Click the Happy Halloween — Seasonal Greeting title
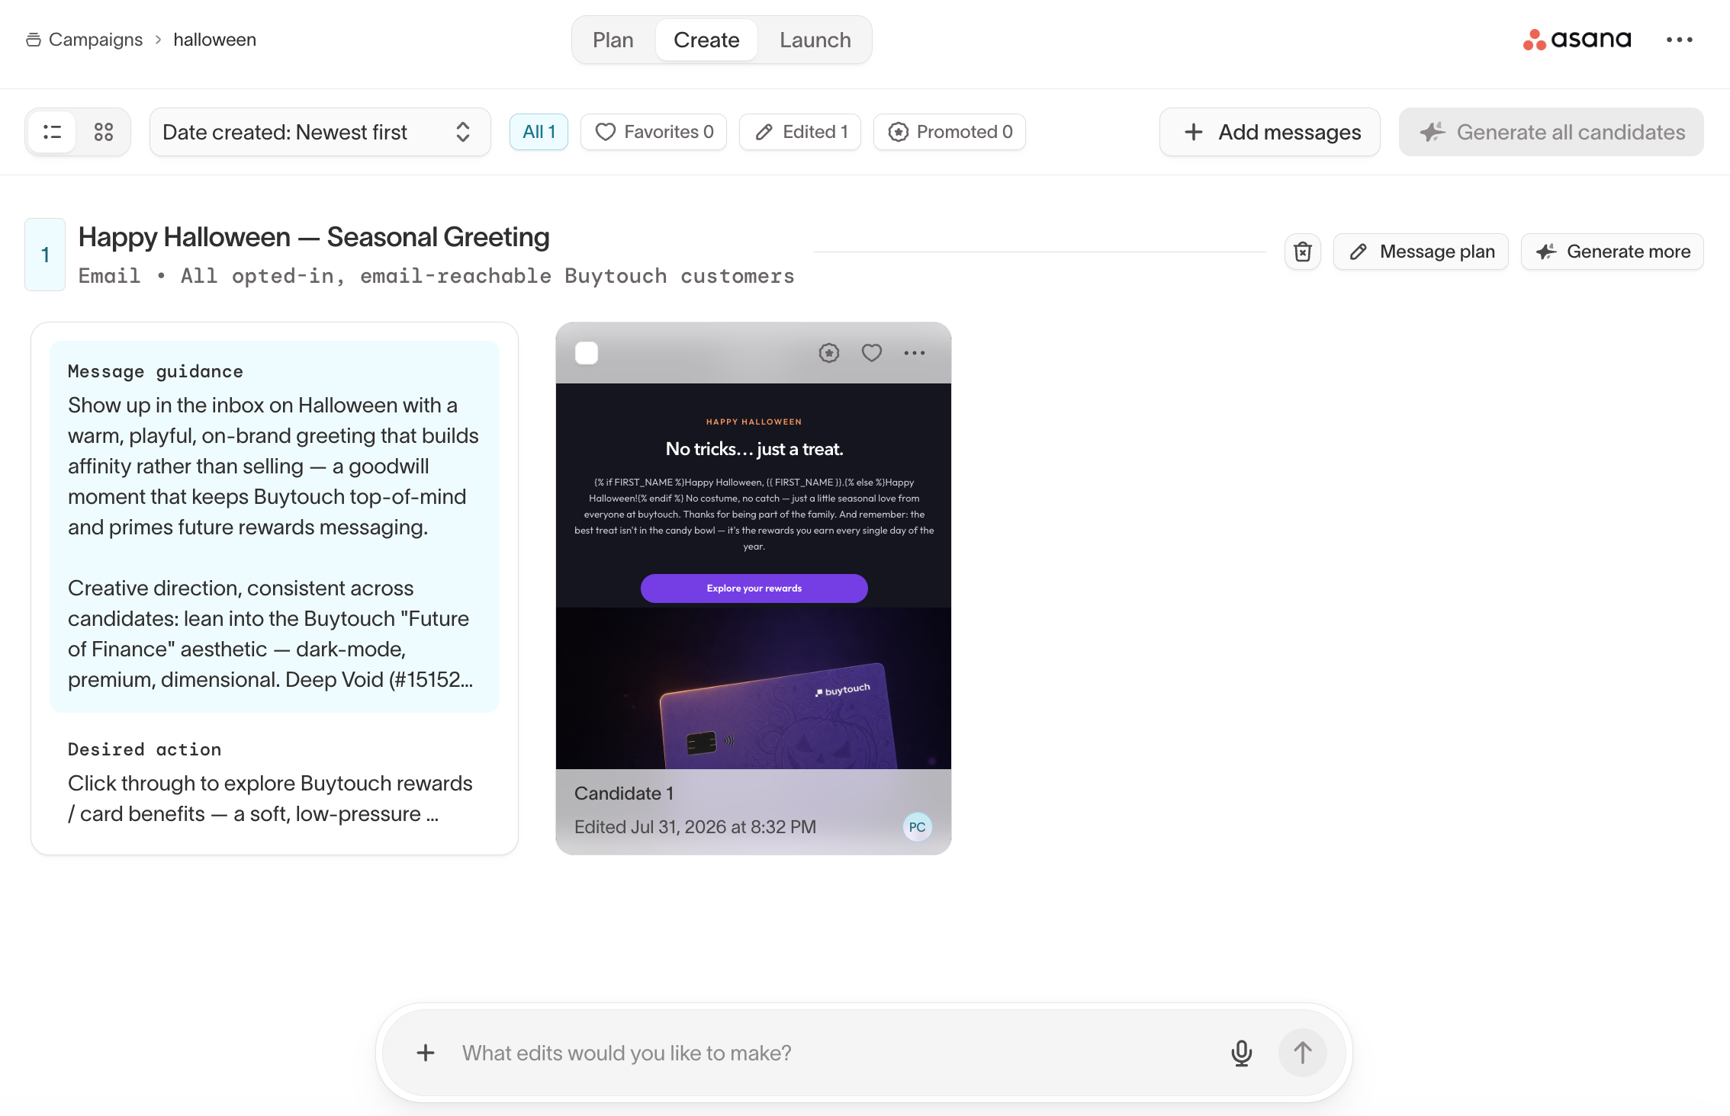 click(x=314, y=237)
